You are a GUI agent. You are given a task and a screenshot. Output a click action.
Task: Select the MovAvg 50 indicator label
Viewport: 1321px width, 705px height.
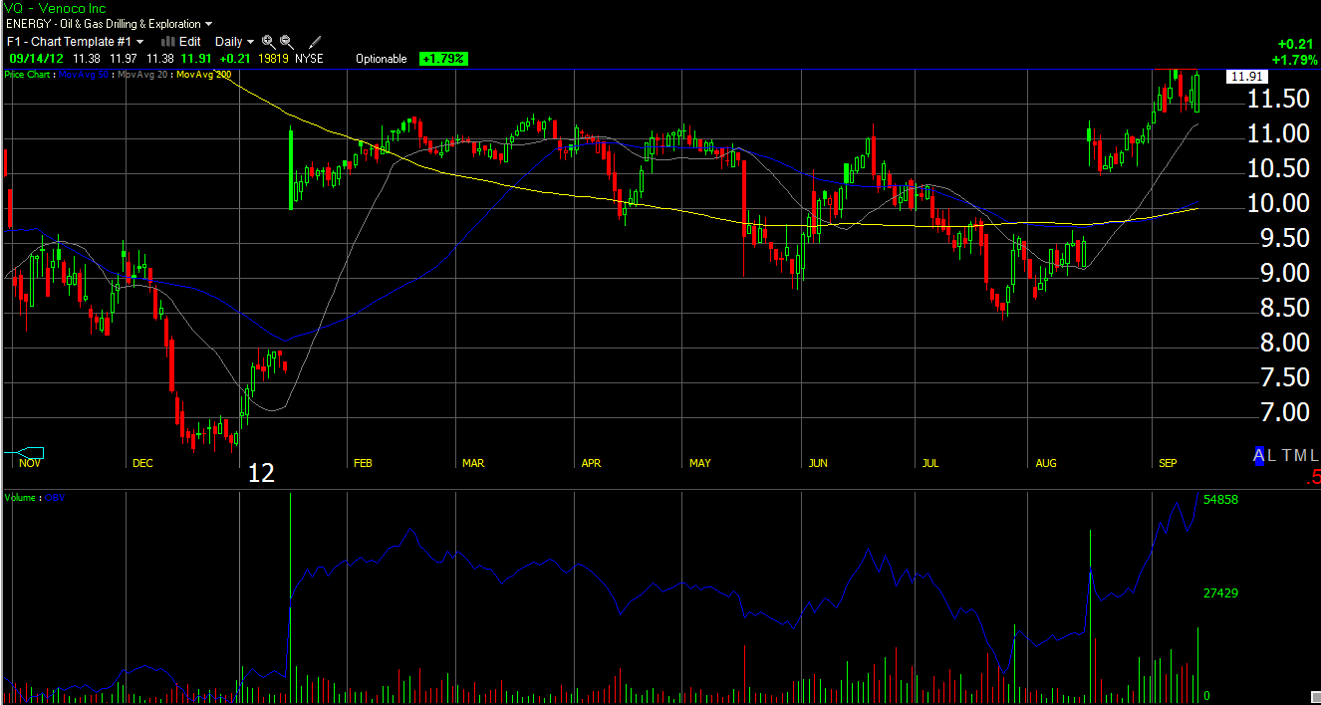(x=83, y=75)
